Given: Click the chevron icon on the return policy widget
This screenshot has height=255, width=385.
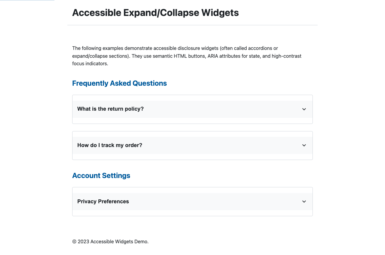Looking at the screenshot, I should 304,109.
